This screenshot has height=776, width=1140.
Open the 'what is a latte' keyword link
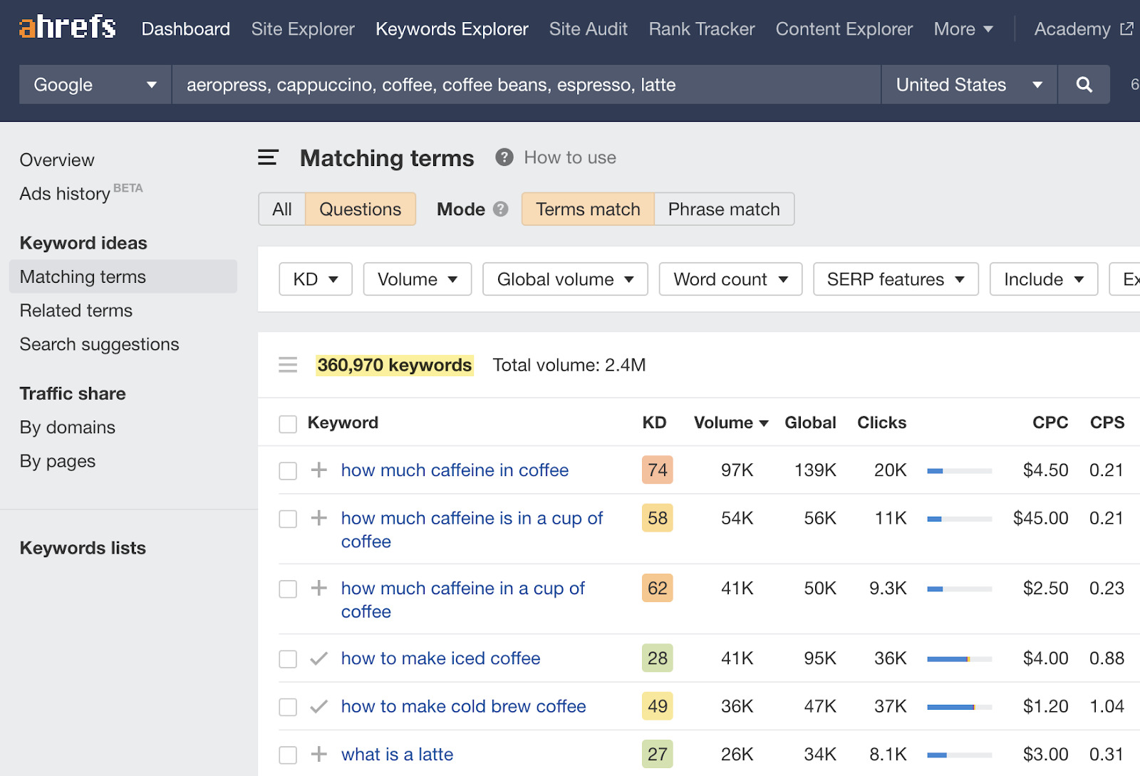coord(397,754)
